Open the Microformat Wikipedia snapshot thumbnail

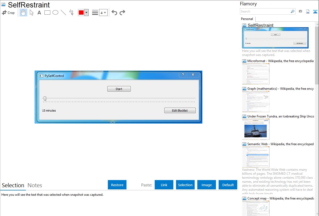point(256,74)
